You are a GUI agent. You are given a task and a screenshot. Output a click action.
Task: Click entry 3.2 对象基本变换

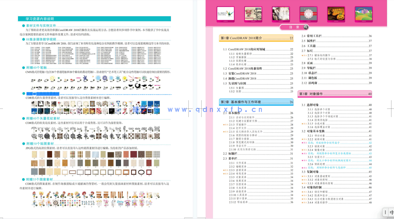pos(336,131)
